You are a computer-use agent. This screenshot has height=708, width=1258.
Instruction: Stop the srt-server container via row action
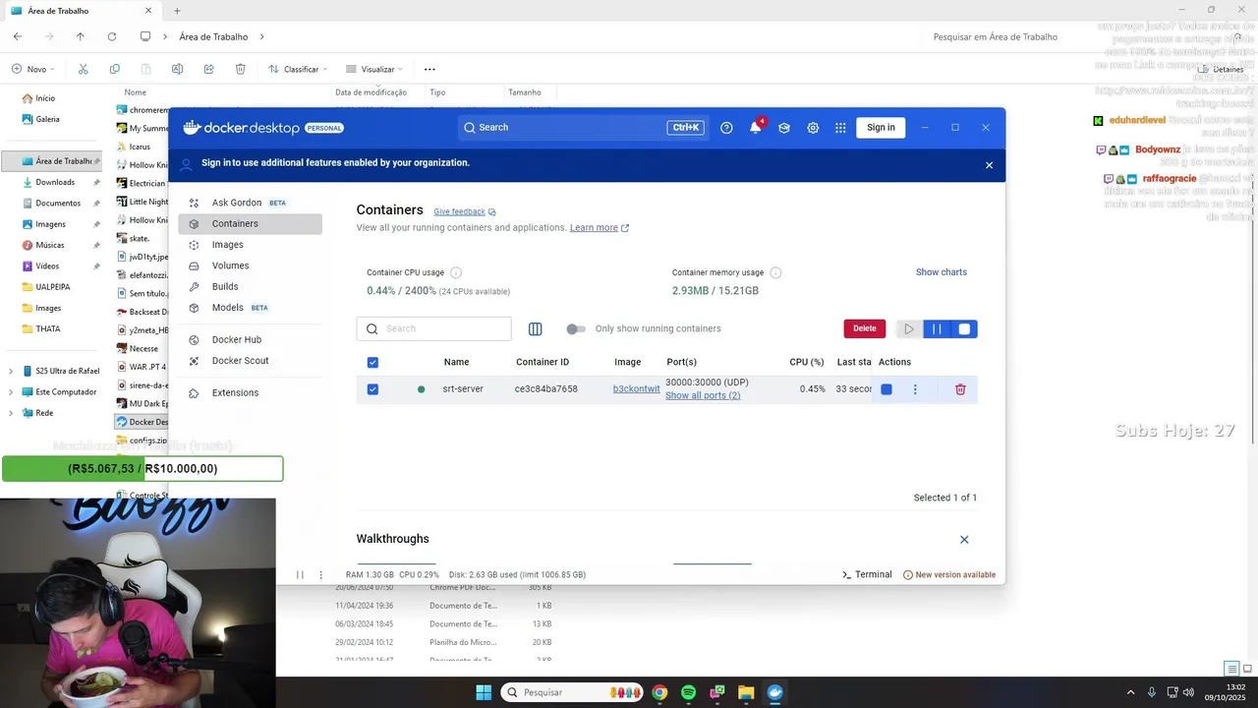coord(886,389)
